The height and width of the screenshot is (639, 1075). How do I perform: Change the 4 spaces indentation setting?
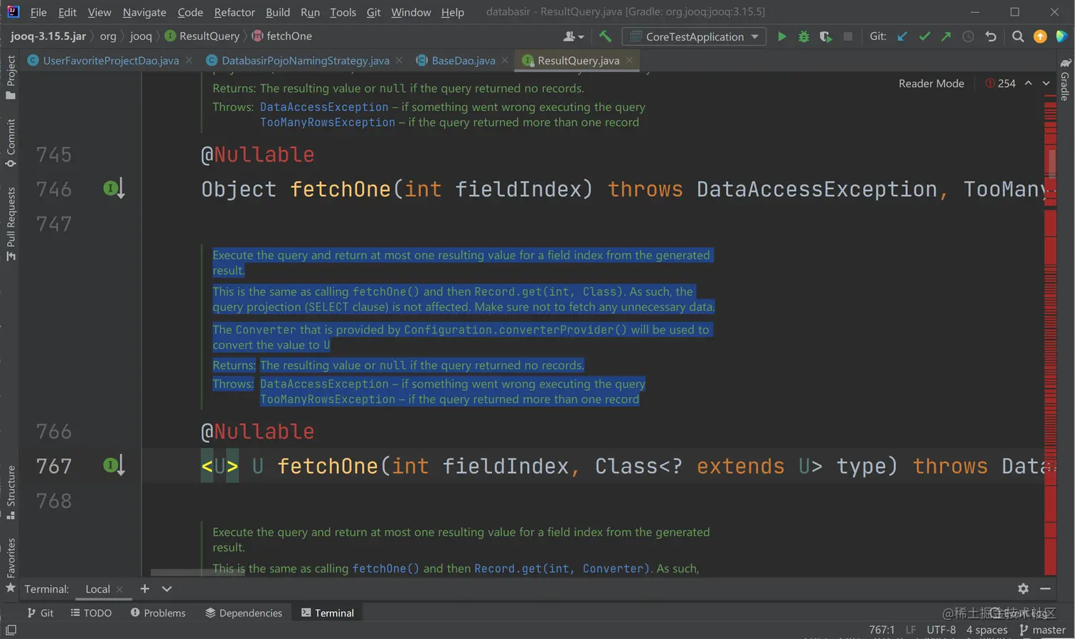(x=987, y=630)
